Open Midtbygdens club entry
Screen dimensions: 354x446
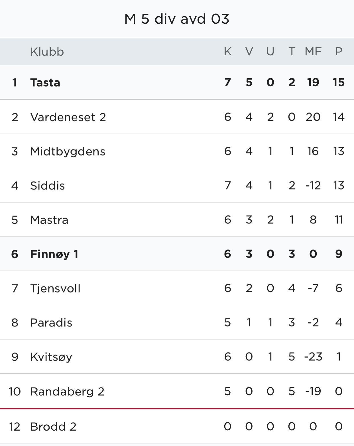68,152
